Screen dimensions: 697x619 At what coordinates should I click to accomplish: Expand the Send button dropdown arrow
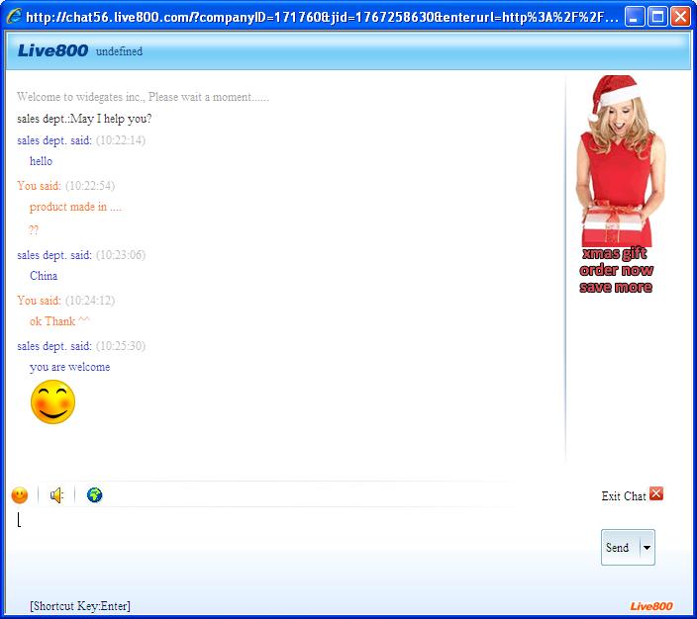pyautogui.click(x=647, y=547)
